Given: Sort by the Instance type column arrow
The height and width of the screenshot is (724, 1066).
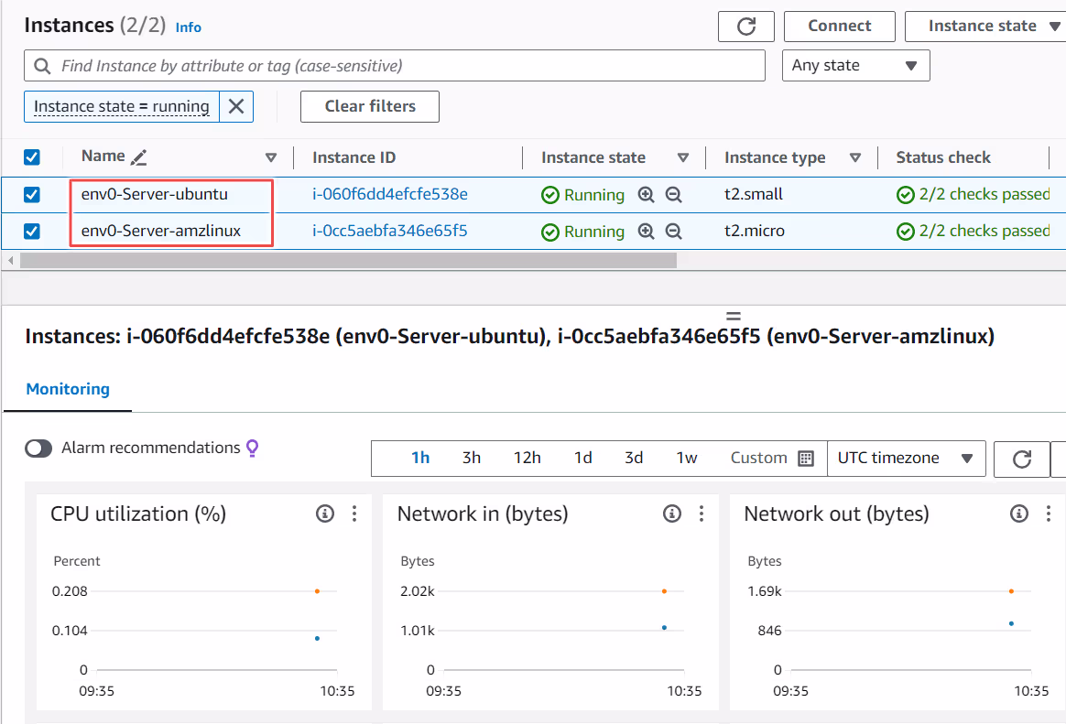Looking at the screenshot, I should tap(855, 157).
